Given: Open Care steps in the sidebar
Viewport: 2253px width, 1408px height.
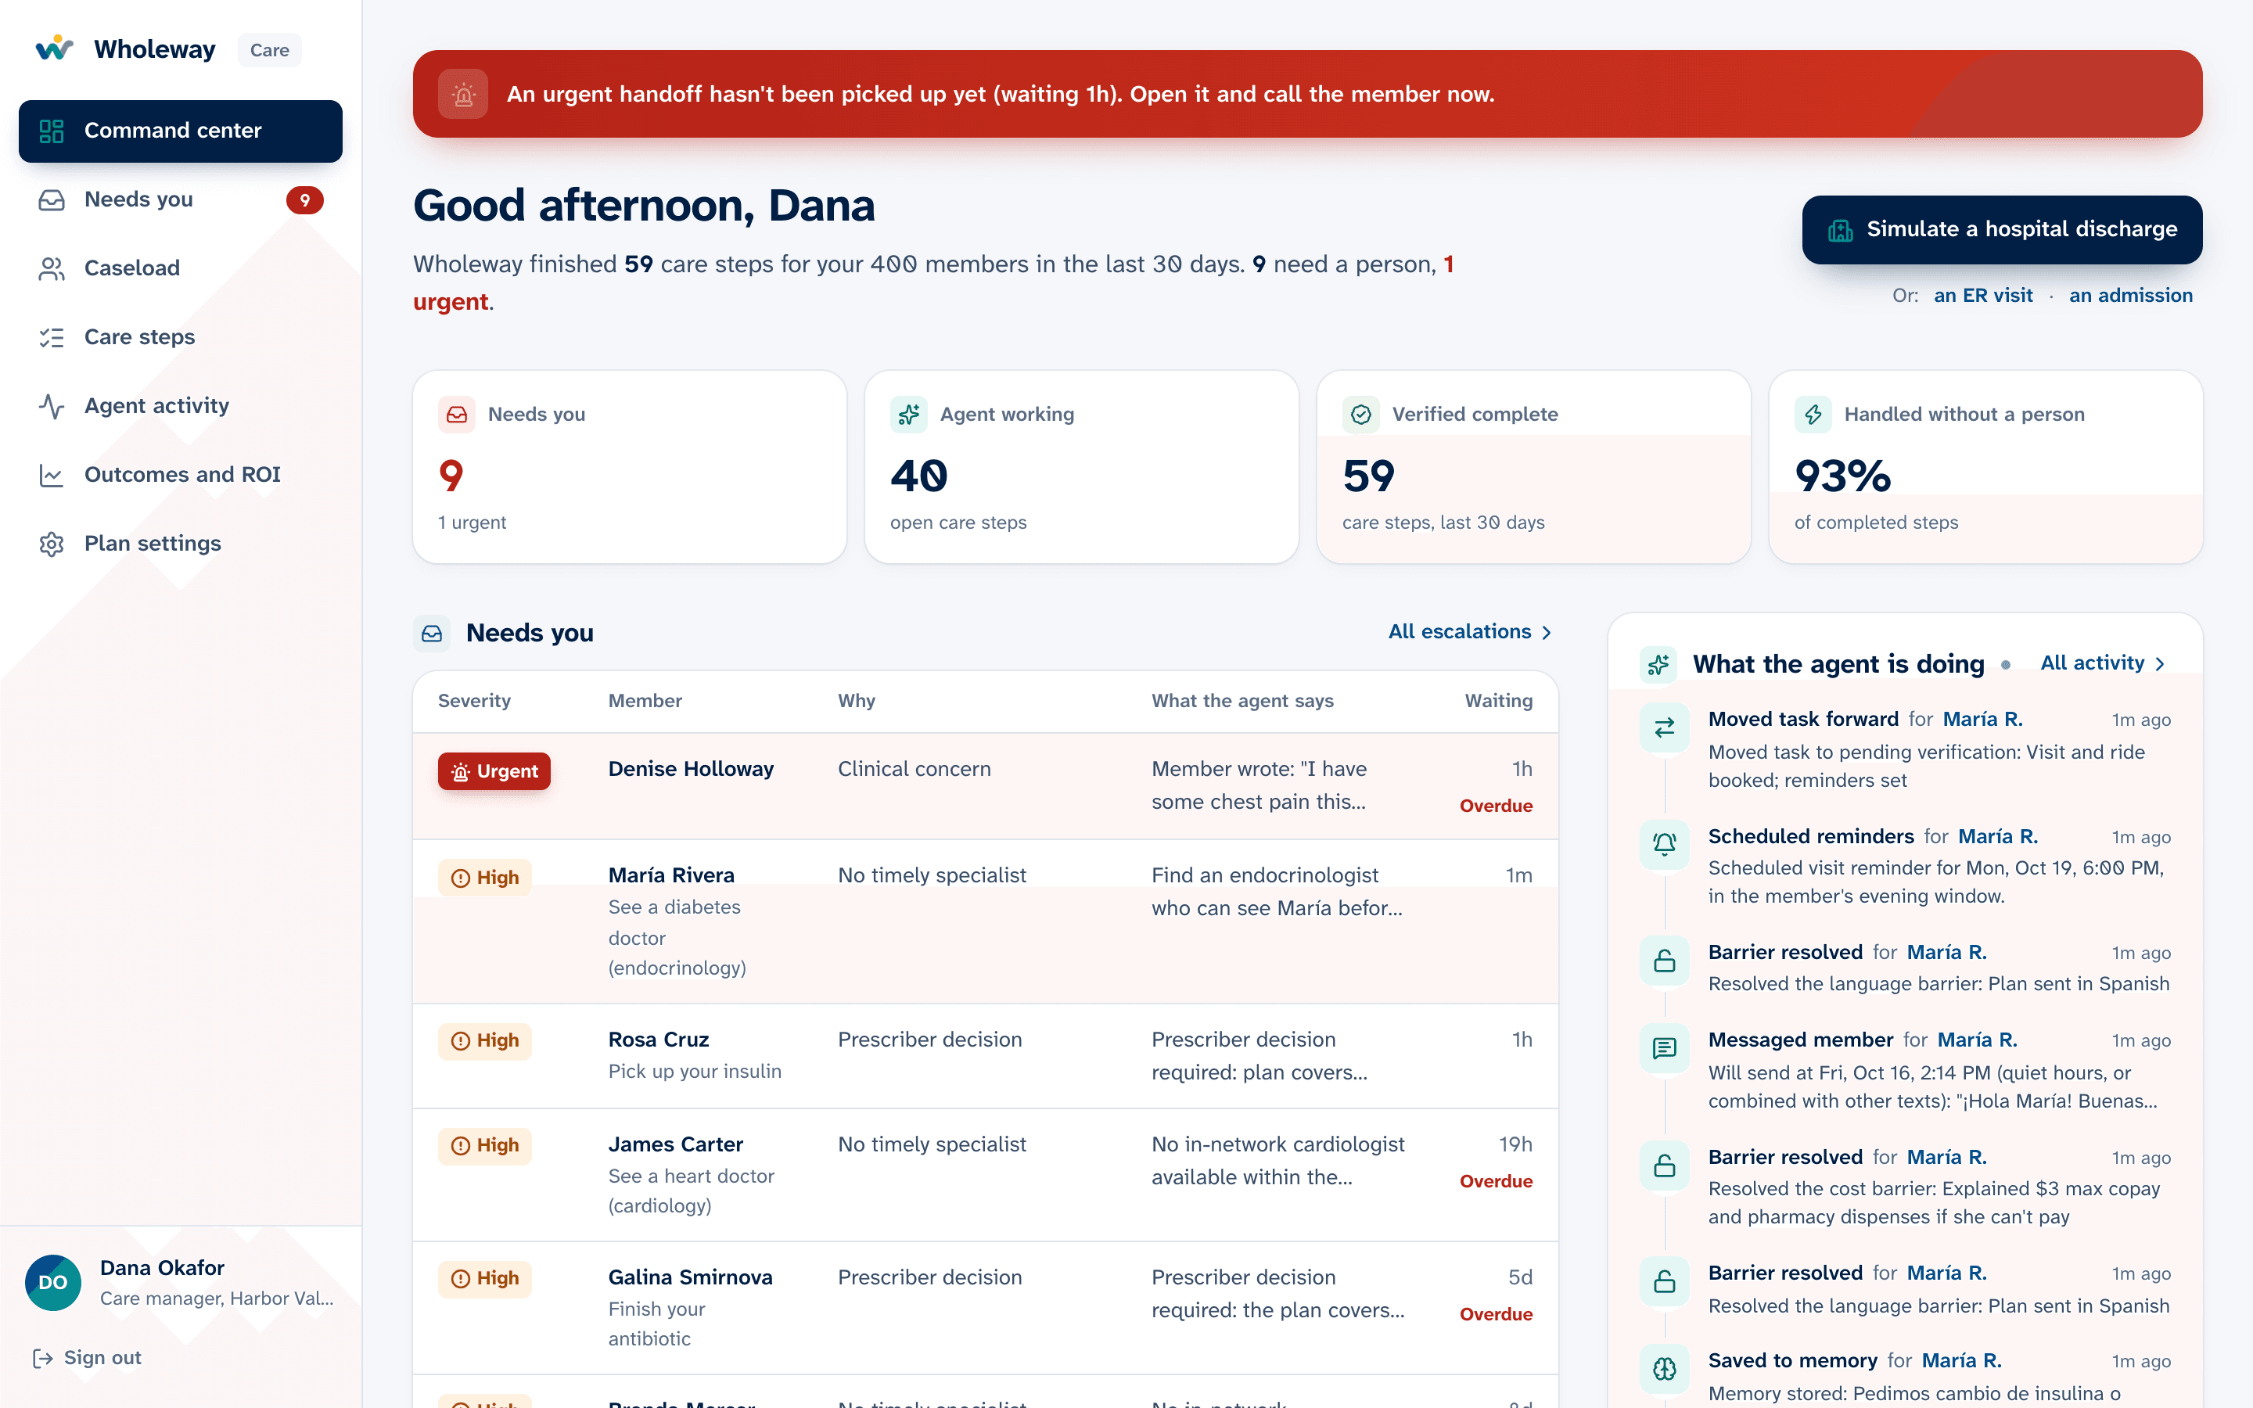Looking at the screenshot, I should pyautogui.click(x=181, y=337).
